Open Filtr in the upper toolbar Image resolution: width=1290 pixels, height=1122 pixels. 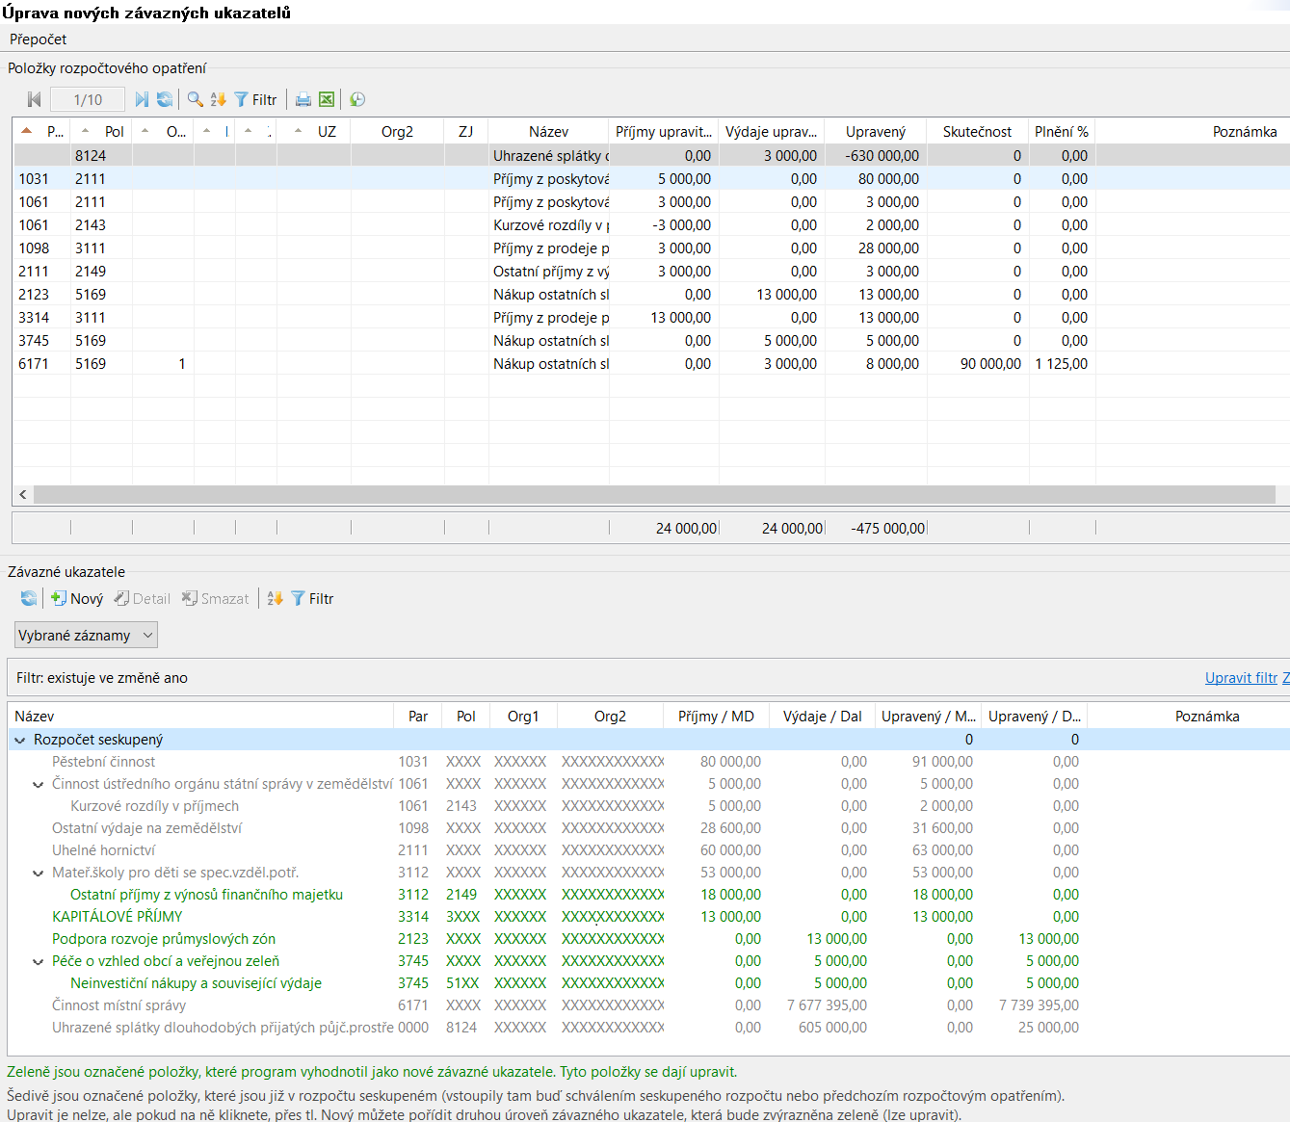tap(255, 99)
